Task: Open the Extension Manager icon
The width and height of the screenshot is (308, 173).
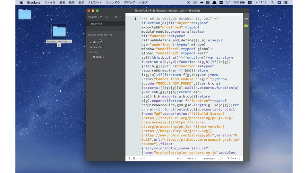Action: pyautogui.click(x=246, y=25)
